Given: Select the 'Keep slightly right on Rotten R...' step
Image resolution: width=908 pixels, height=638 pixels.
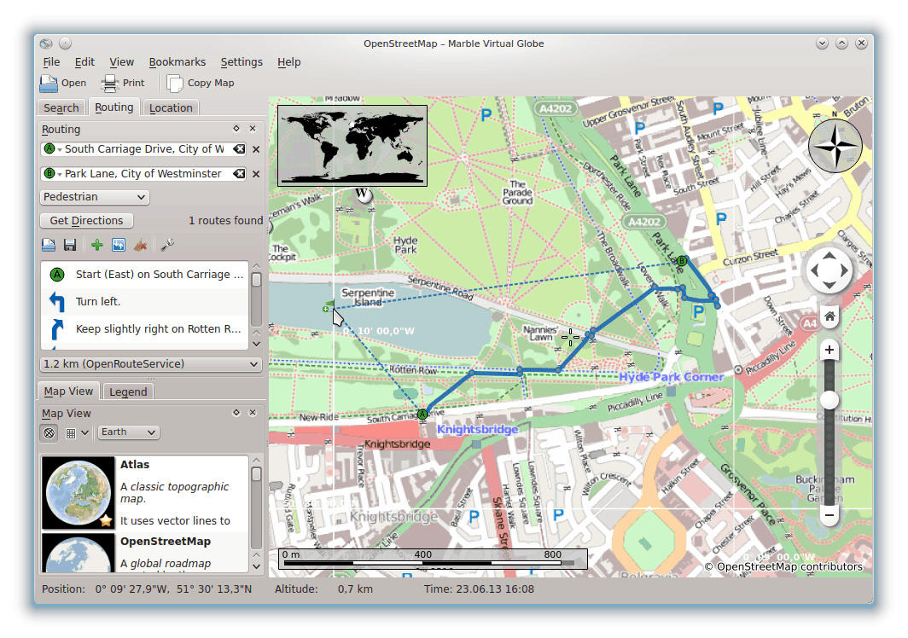Looking at the screenshot, I should (145, 329).
